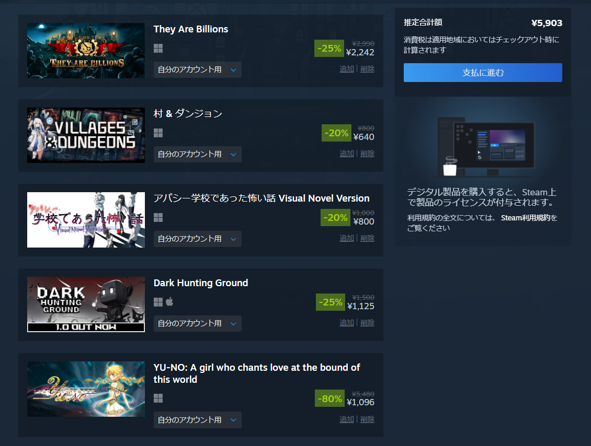Image resolution: width=591 pixels, height=446 pixels.
Task: Click Windows icon under Dark Hunting Ground
Action: tap(158, 302)
